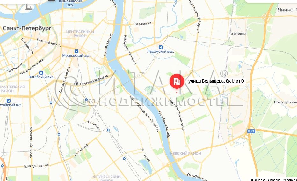Open the Справка link
Viewport: 297px width, 181px height.
click(274, 179)
